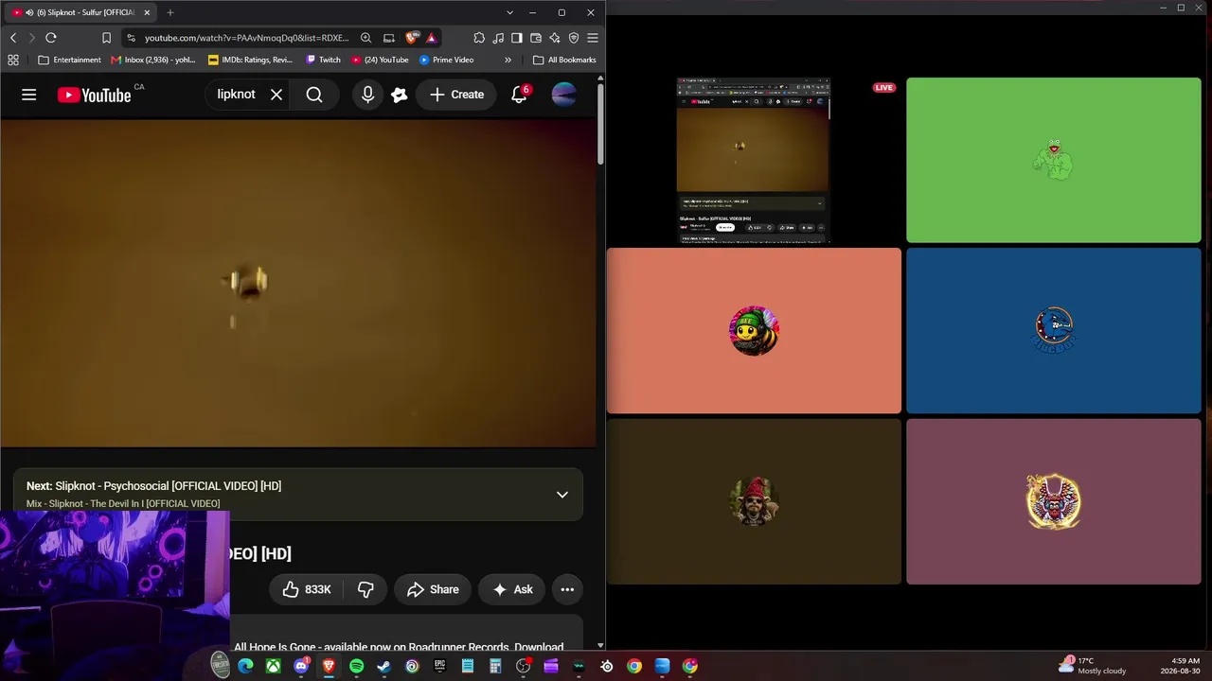Open the apps grid in bookmarks bar
Viewport: 1212px width, 681px height.
[x=13, y=60]
